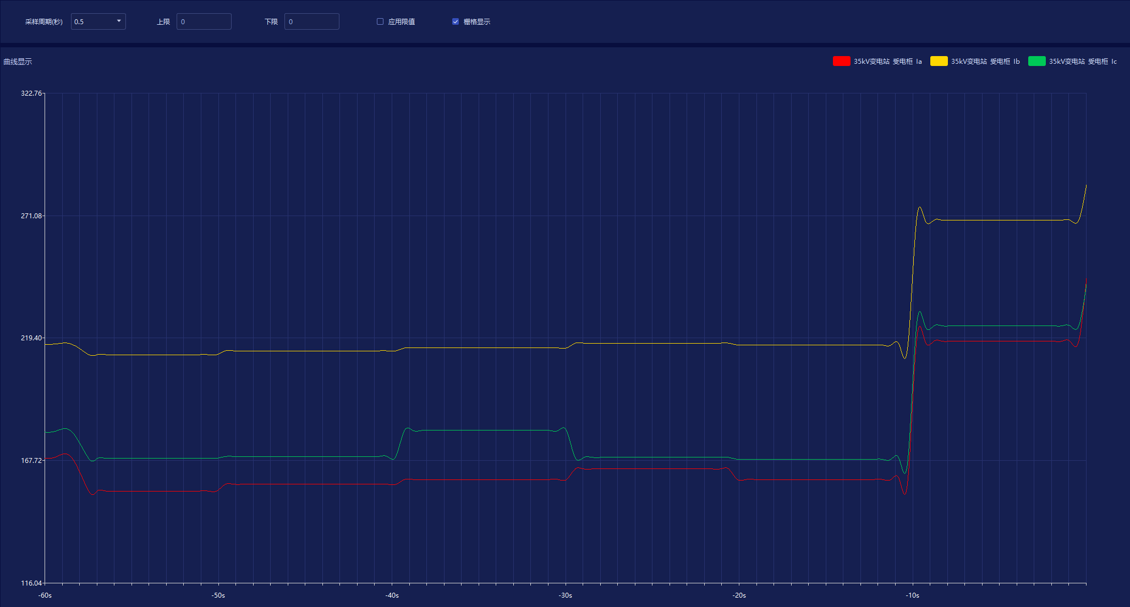Click the -10s time axis label
Image resolution: width=1130 pixels, height=607 pixels.
[912, 595]
